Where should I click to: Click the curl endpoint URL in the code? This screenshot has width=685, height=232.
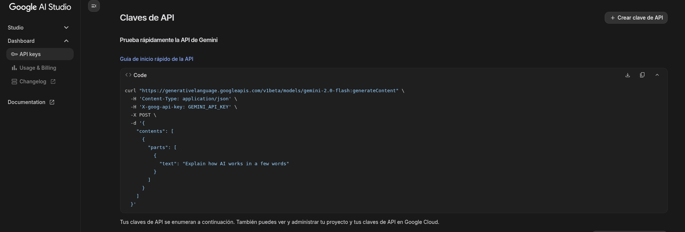click(269, 91)
